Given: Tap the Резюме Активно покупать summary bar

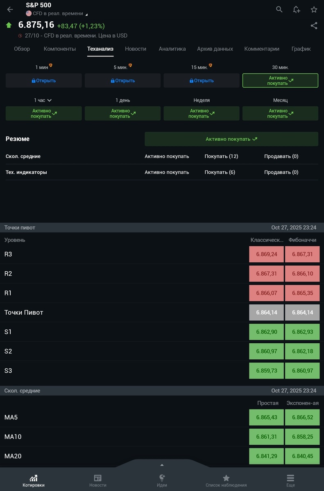Looking at the screenshot, I should 231,139.
